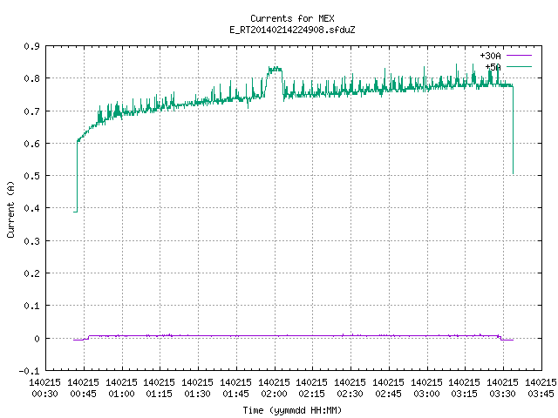
Task: Click y-axis tick value 0.3
Action: (31, 241)
